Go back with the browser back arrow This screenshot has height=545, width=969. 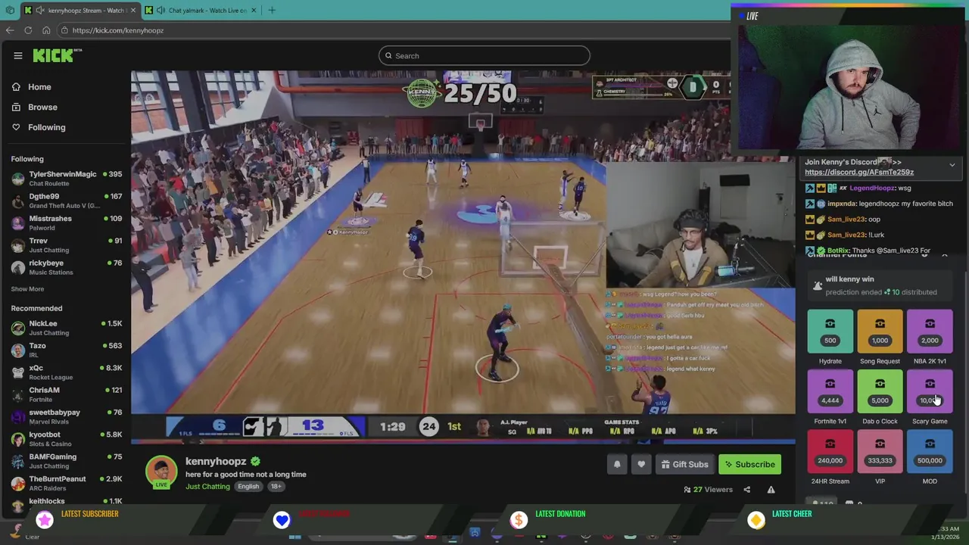pyautogui.click(x=10, y=30)
